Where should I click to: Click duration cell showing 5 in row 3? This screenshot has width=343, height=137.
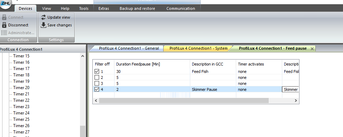tap(152, 83)
